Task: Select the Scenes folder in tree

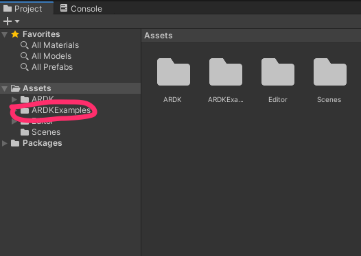Action: [x=46, y=132]
